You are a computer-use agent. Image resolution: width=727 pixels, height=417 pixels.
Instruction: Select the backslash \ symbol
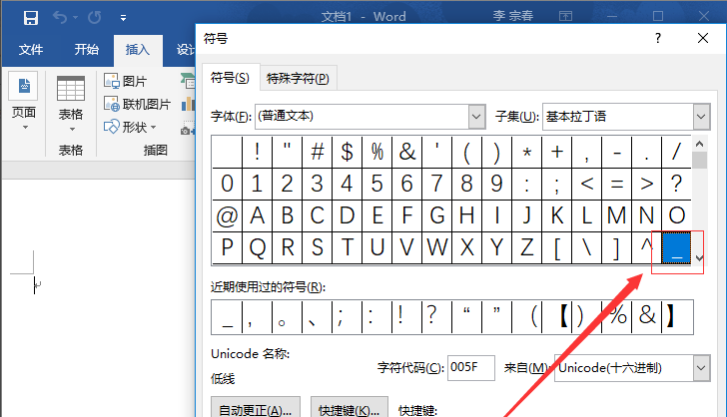pos(587,247)
